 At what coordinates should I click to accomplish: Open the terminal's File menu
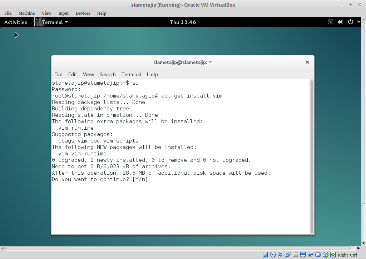58,74
